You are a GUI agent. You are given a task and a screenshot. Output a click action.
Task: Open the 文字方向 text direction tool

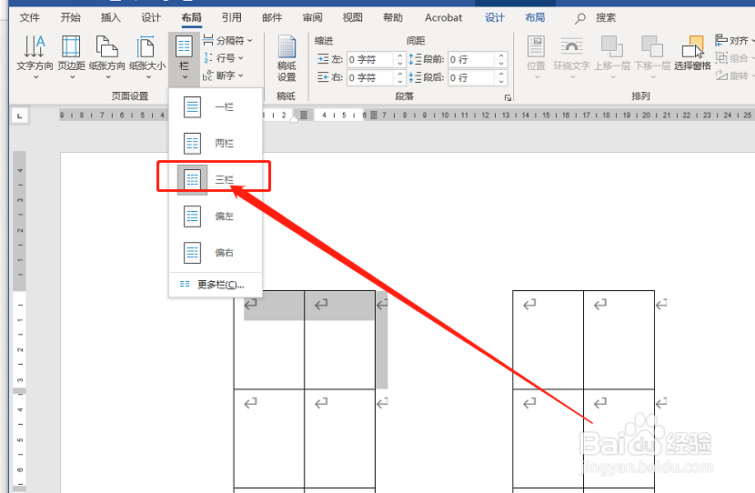click(35, 56)
